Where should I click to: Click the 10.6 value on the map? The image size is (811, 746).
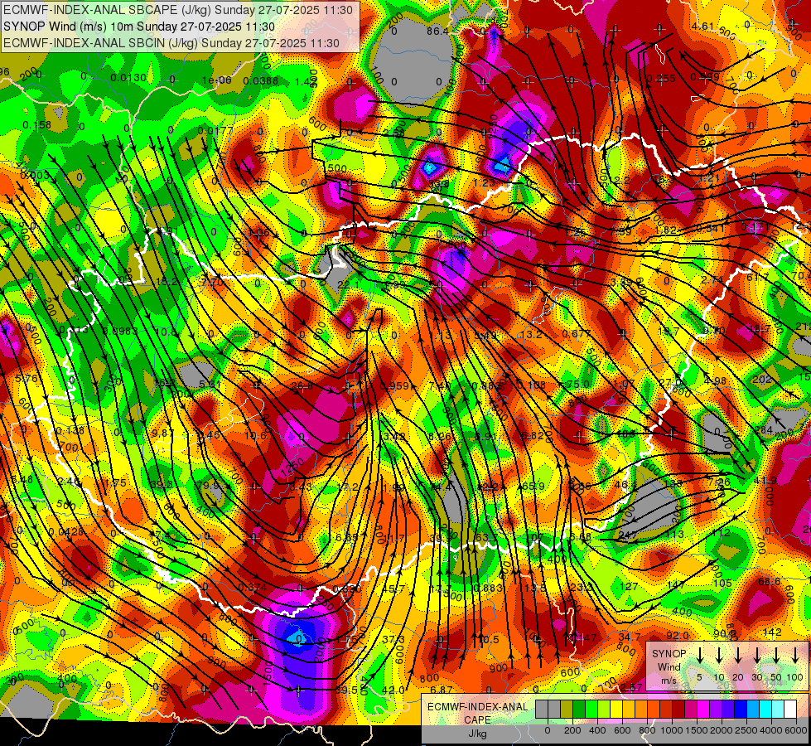[255, 436]
